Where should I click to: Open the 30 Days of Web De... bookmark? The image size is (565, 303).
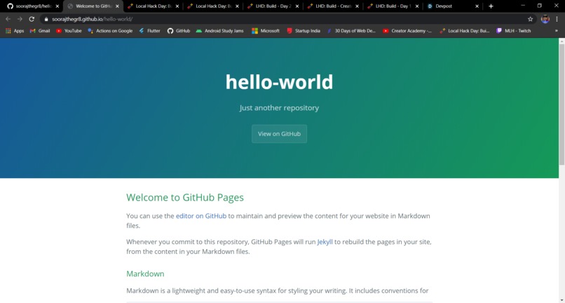[351, 31]
